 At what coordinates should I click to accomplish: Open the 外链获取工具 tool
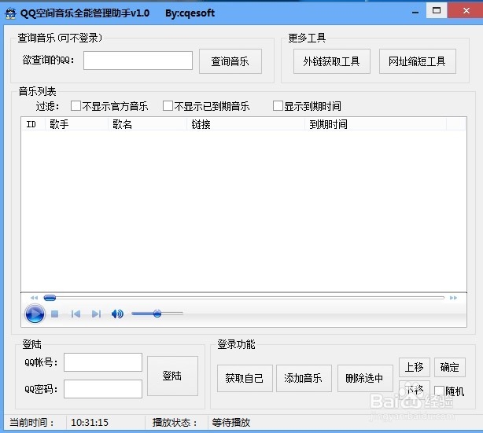pos(331,61)
